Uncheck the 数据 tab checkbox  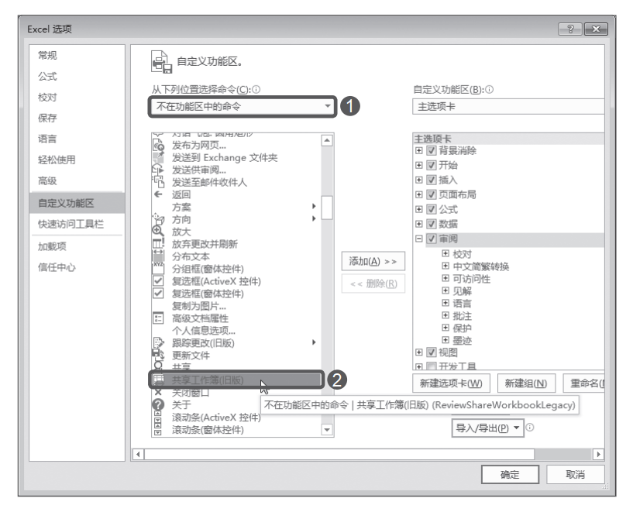tap(432, 224)
